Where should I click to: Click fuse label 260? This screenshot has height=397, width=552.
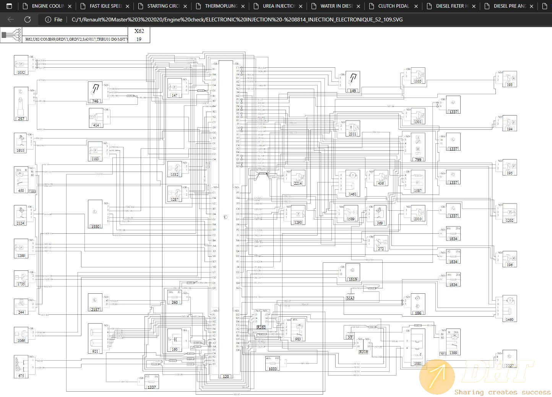175,302
